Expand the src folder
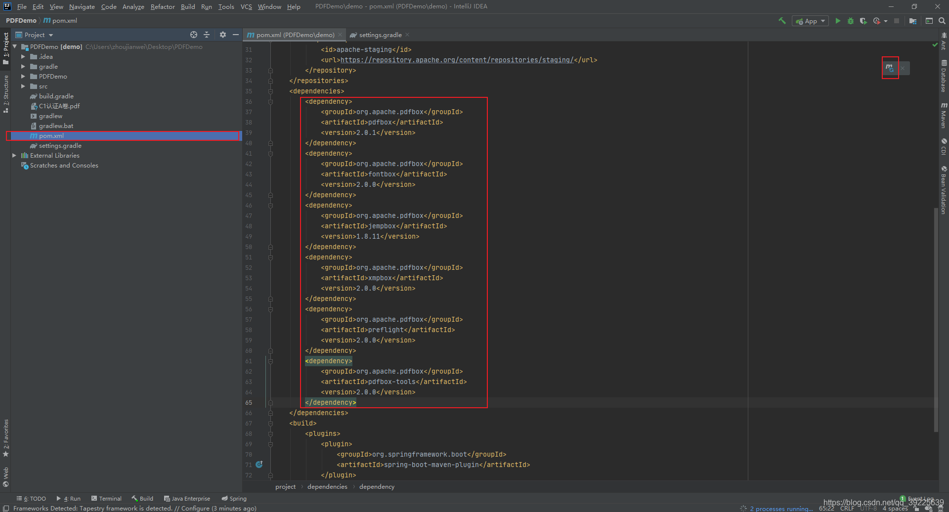 click(23, 86)
